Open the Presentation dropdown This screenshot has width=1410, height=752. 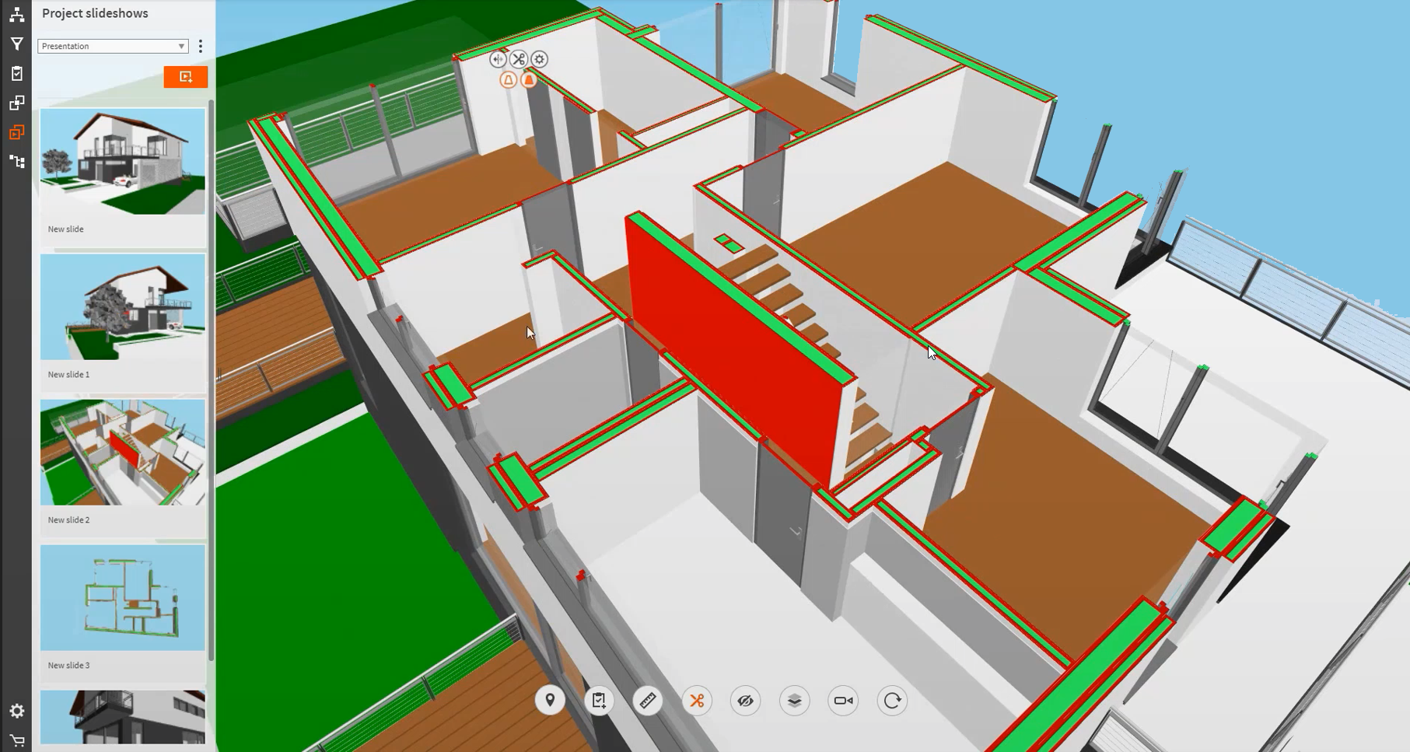(x=113, y=47)
